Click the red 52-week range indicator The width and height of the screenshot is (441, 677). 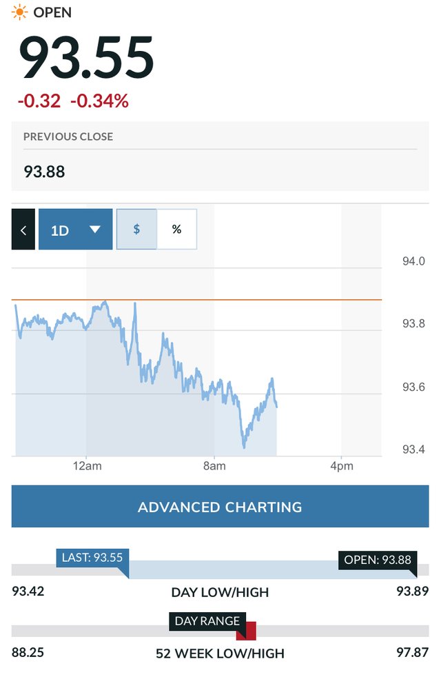click(251, 630)
